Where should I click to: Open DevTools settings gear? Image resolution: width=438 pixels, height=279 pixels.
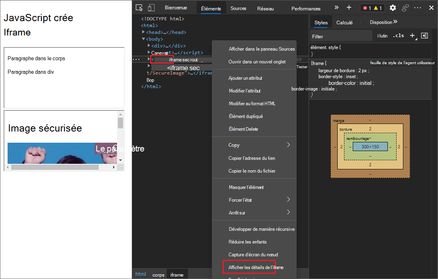tap(393, 8)
